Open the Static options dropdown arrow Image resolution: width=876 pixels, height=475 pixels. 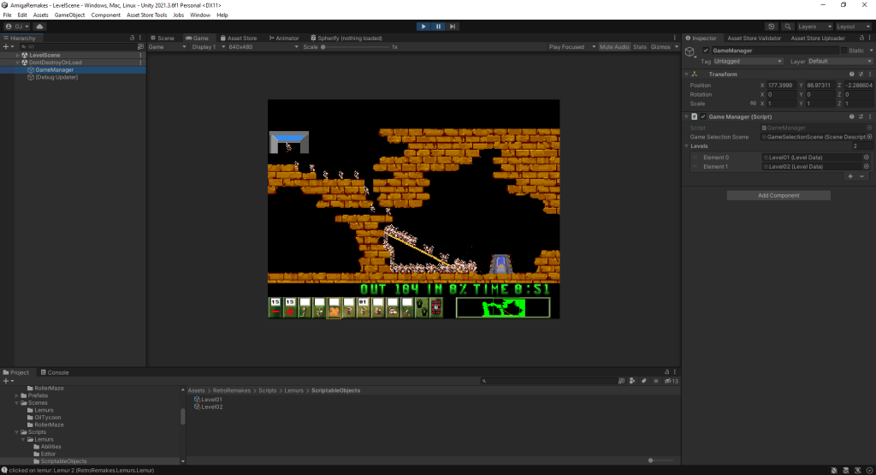pos(871,50)
